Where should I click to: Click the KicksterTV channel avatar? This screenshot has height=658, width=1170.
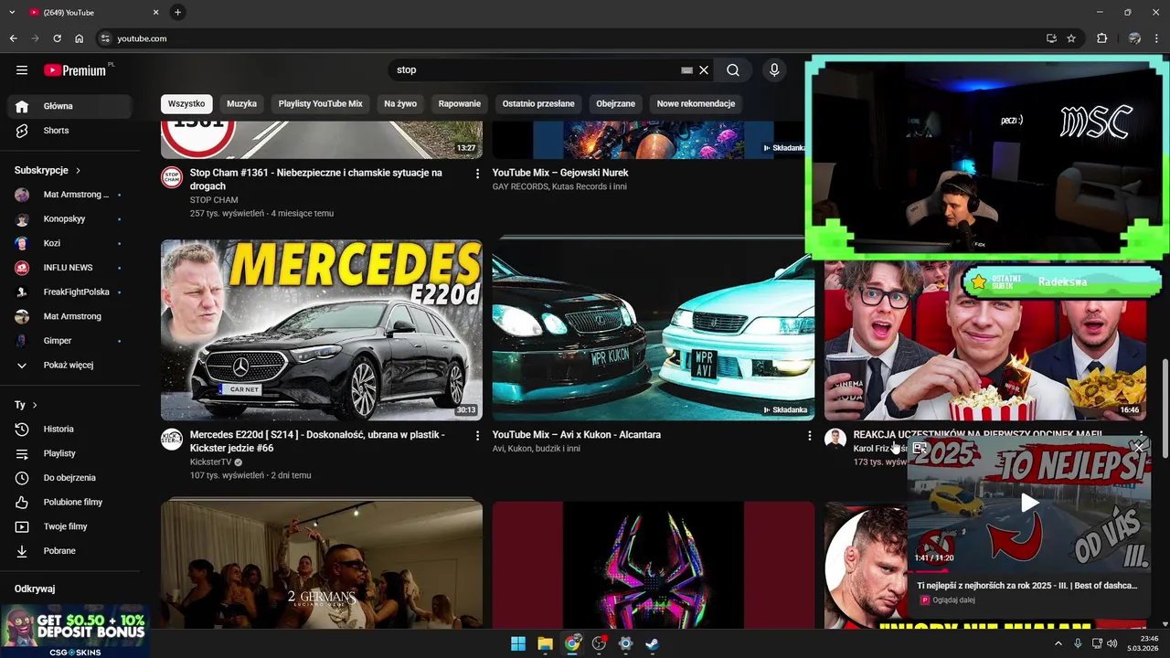coord(172,440)
